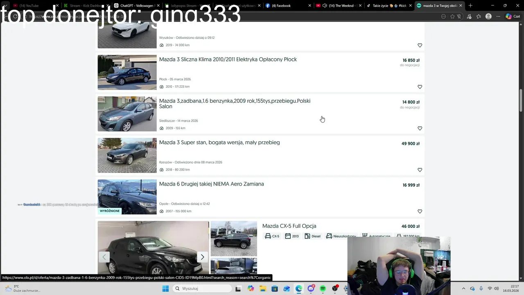Open the Wi-Fi network tray icon
Image resolution: width=524 pixels, height=295 pixels.
[x=490, y=288]
